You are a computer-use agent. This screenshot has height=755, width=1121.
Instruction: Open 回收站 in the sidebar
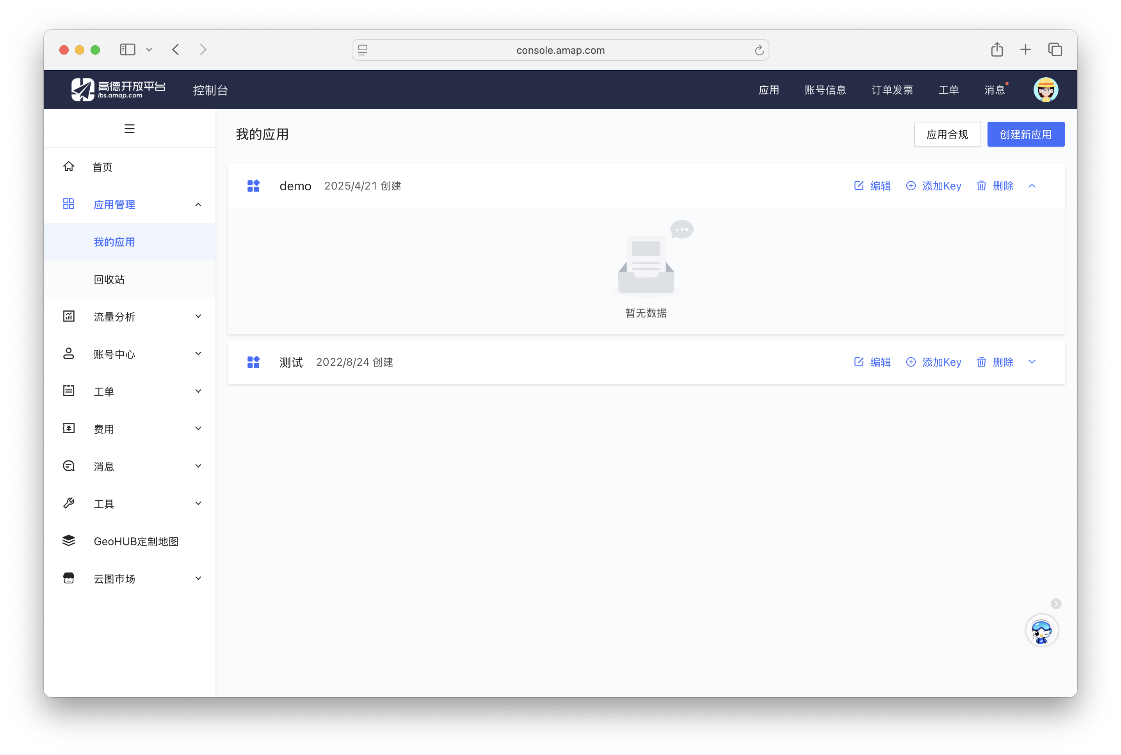click(x=109, y=279)
